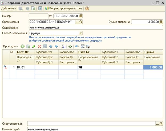Image resolution: width=166 pixels, height=131 pixels.
Task: Click the Содержание text field
Action: [x=96, y=27]
